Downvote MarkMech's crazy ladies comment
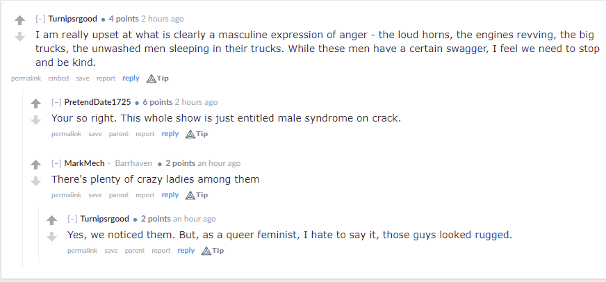 click(x=35, y=181)
